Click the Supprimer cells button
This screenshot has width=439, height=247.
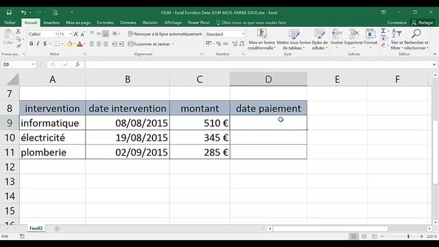353,38
